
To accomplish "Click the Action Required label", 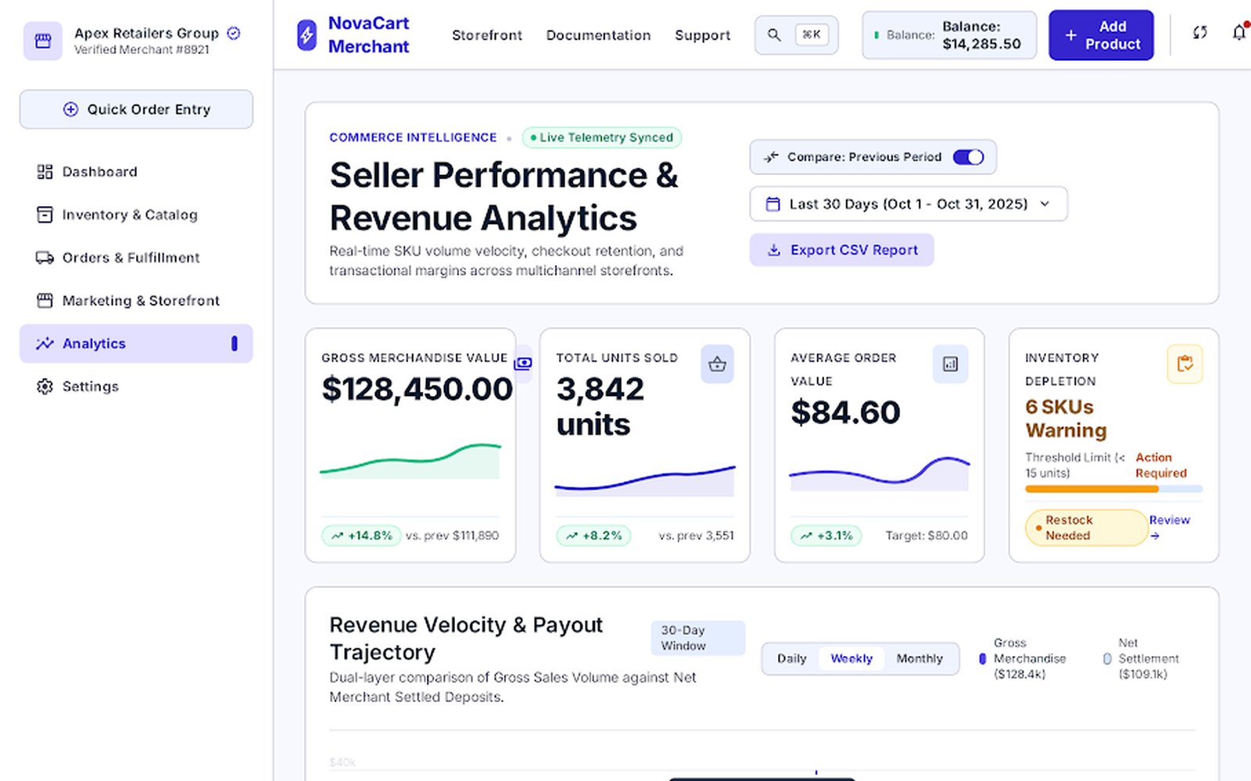I will (x=1160, y=465).
